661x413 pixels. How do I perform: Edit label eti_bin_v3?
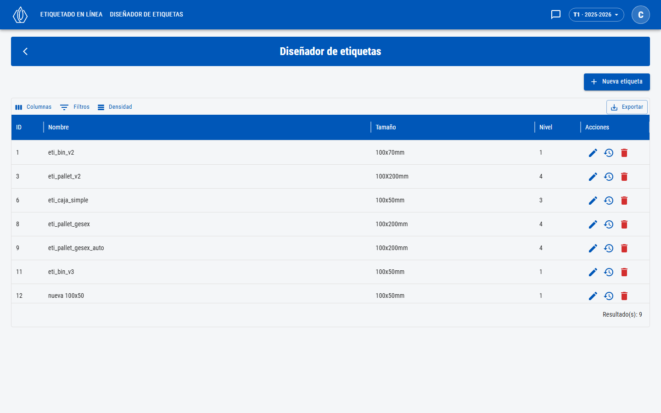(593, 272)
